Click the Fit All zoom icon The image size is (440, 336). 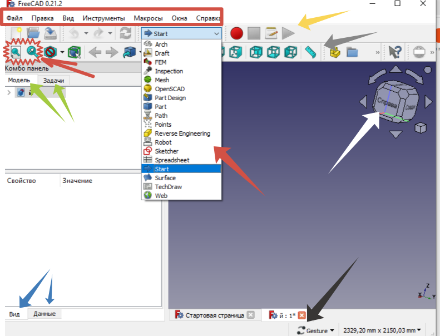(x=16, y=52)
